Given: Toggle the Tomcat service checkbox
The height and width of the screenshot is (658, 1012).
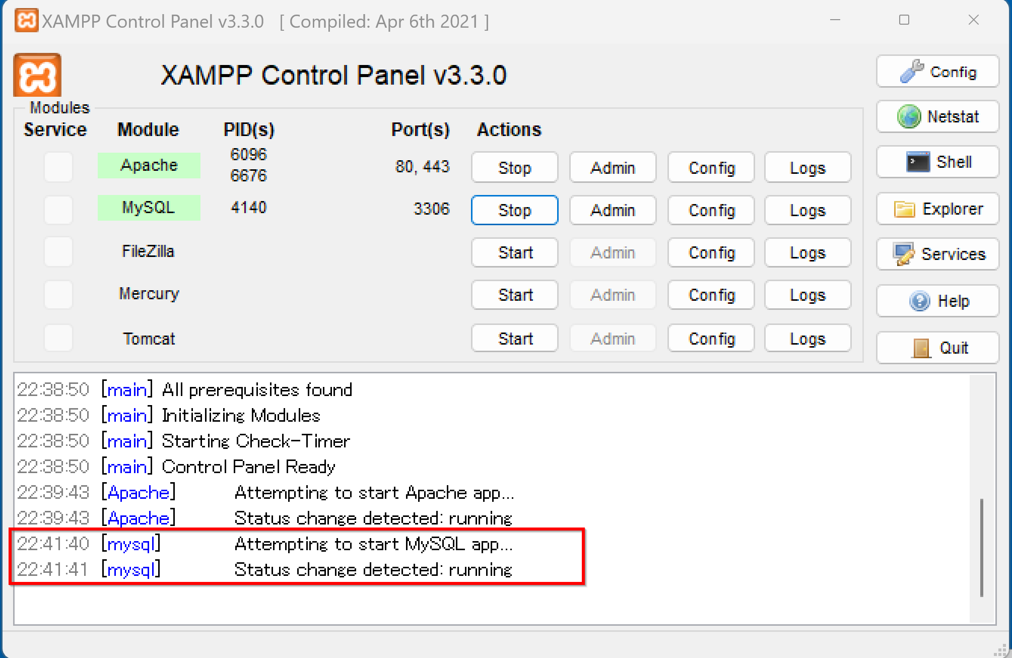Looking at the screenshot, I should [x=58, y=338].
